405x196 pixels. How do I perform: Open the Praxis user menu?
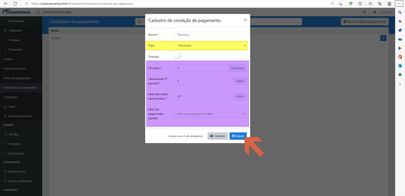point(386,12)
